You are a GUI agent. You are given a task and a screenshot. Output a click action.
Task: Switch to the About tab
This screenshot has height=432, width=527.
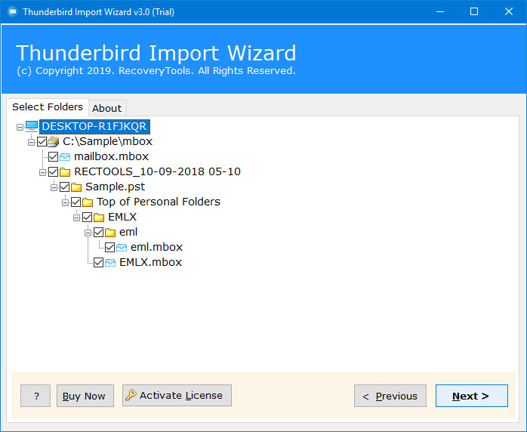click(107, 108)
